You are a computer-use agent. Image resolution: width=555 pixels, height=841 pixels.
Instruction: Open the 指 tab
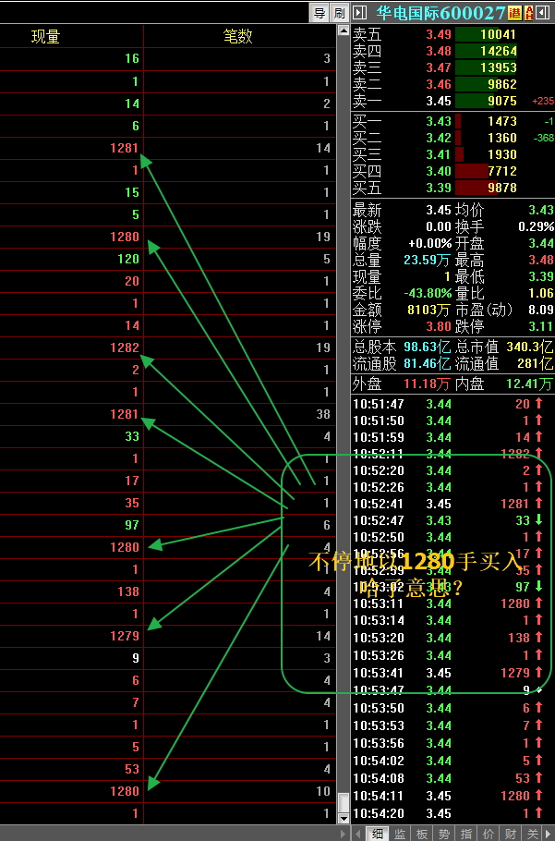point(466,834)
